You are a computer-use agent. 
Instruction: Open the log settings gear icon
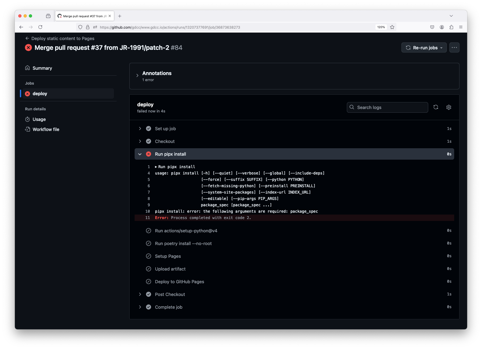pos(449,107)
